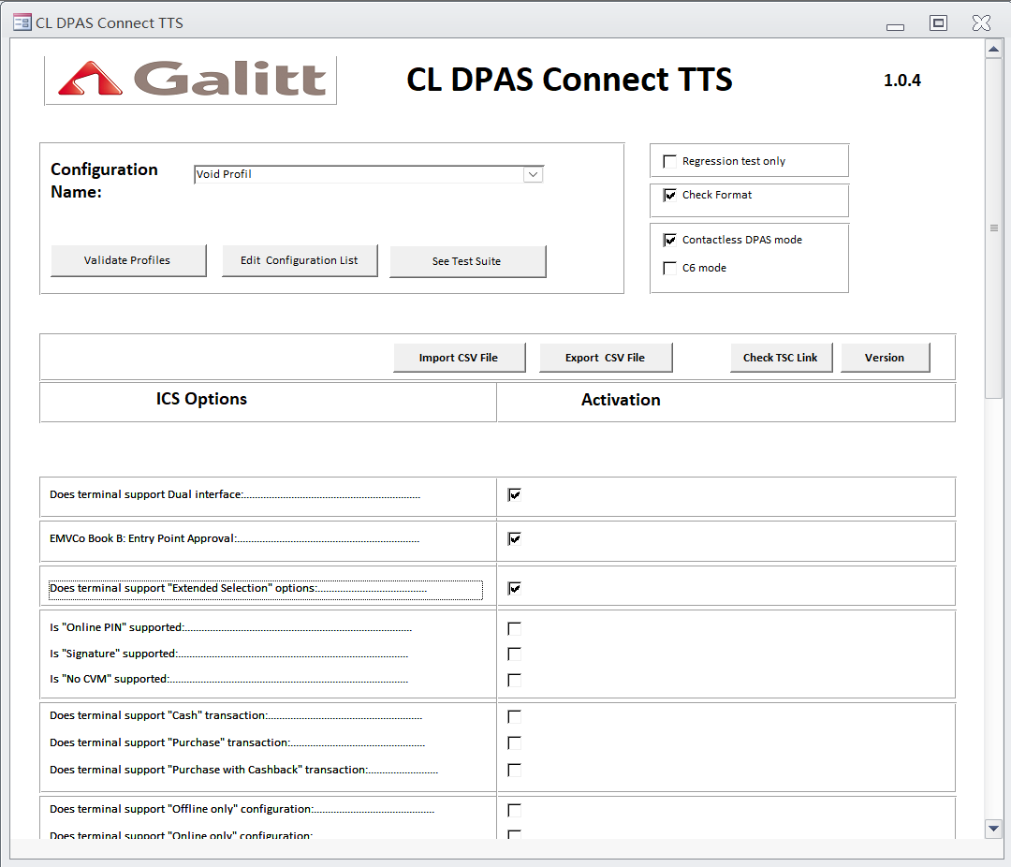Check the "Online PIN" supported box
The width and height of the screenshot is (1011, 867).
pos(514,628)
